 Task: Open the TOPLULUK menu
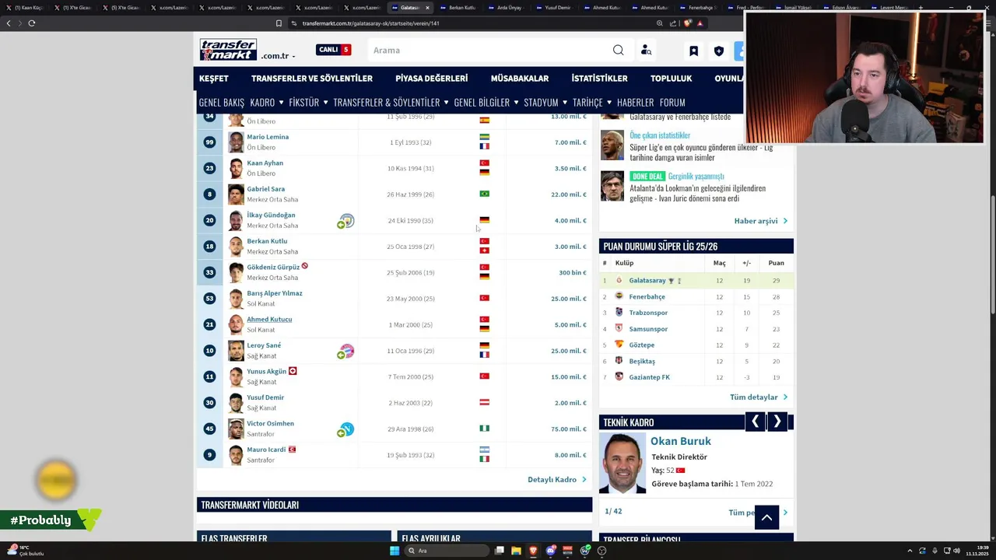(671, 79)
